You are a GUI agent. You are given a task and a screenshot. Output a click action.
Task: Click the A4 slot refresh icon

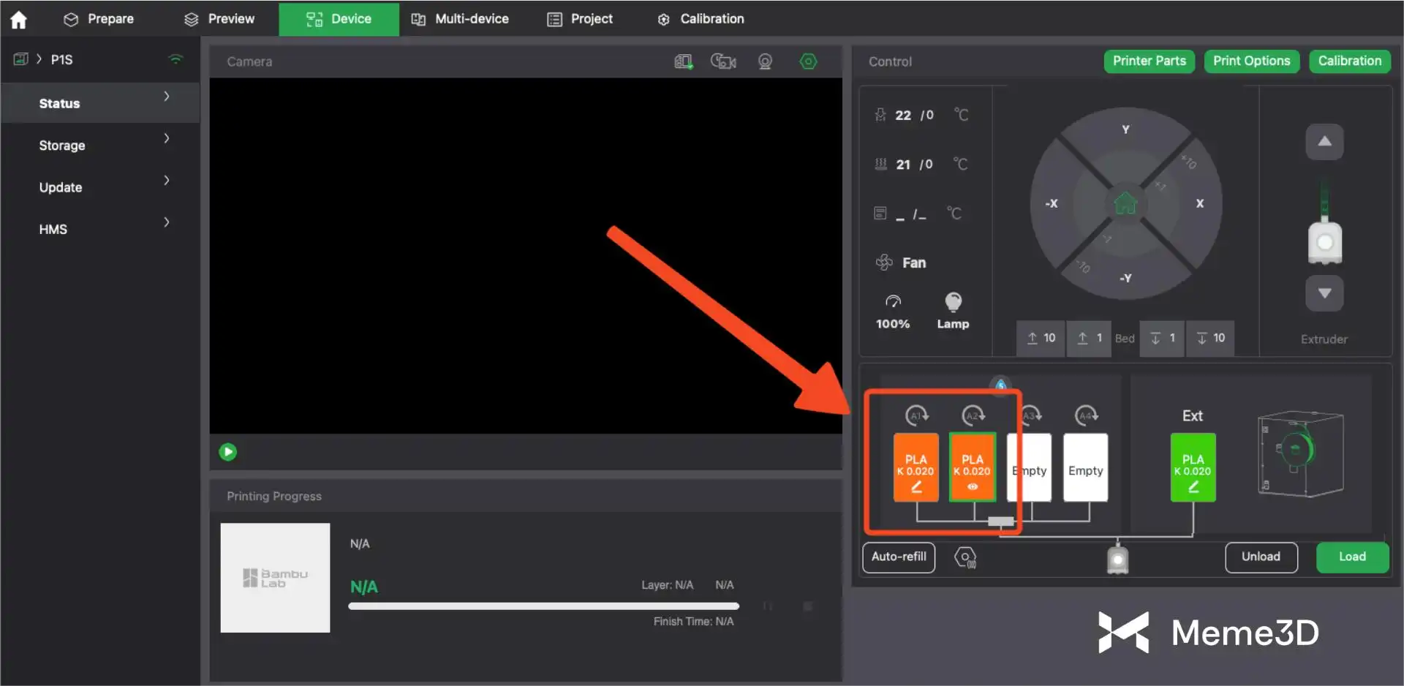coord(1086,415)
